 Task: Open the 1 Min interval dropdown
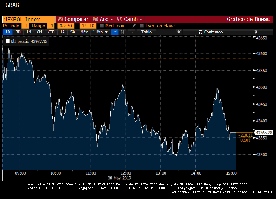(x=100, y=32)
